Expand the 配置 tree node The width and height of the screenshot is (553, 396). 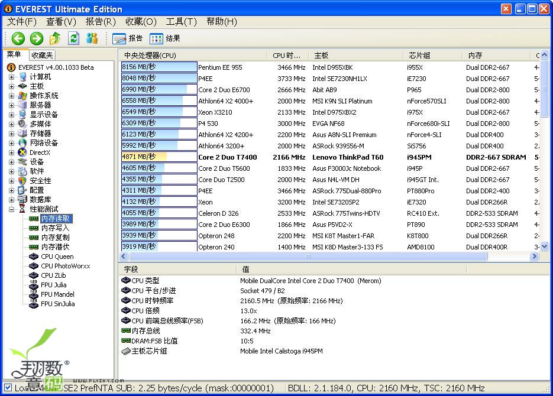(11, 190)
